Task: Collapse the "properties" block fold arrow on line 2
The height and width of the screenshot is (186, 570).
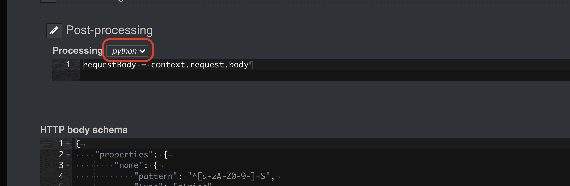Action: point(68,155)
